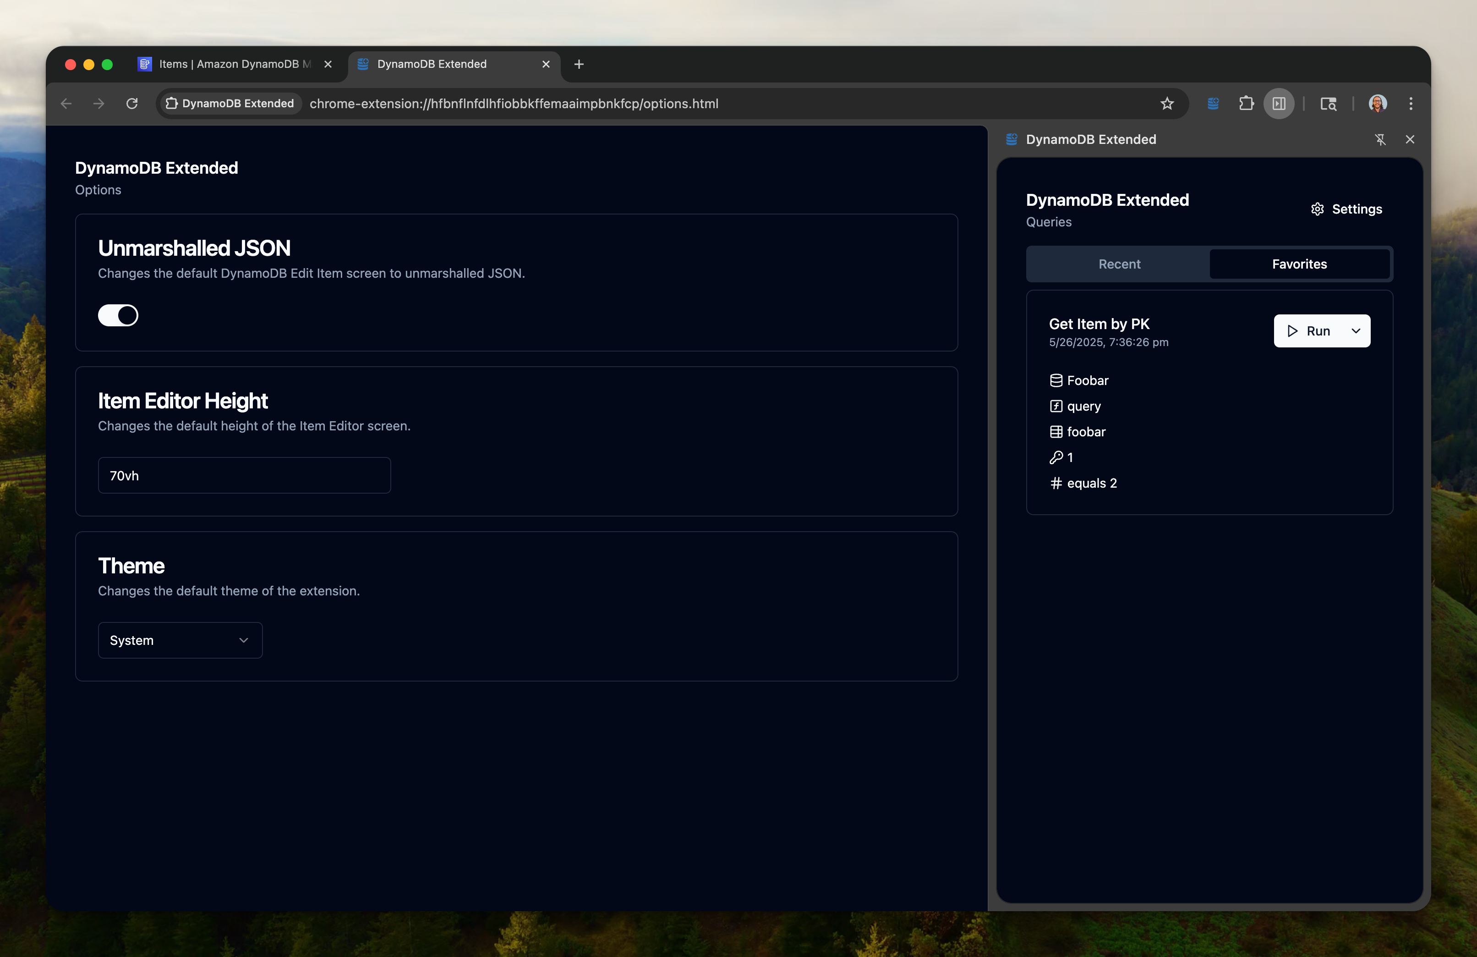Switch to the Recent tab
The width and height of the screenshot is (1477, 957).
click(1119, 264)
